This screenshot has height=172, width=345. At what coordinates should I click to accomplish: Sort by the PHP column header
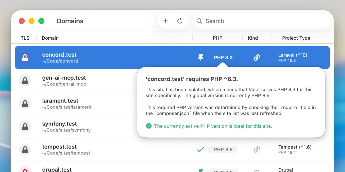tap(217, 38)
